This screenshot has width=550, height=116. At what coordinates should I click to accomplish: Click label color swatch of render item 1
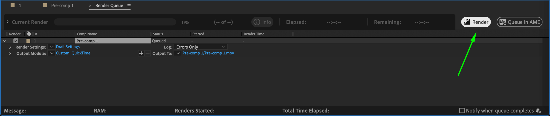(x=28, y=41)
